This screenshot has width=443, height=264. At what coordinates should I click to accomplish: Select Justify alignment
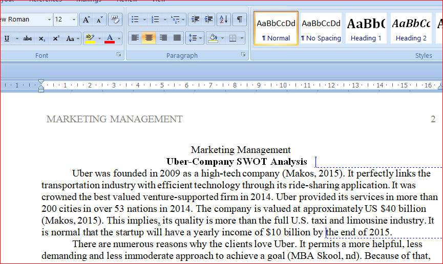pyautogui.click(x=177, y=38)
